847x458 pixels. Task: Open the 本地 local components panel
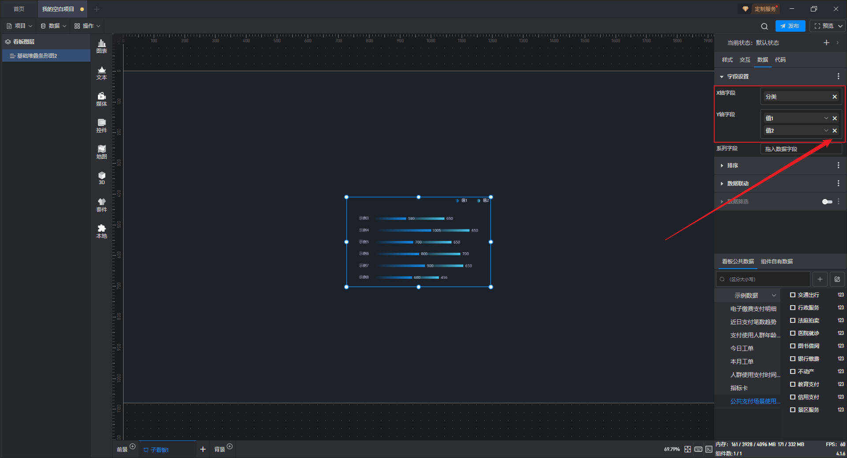(x=101, y=231)
